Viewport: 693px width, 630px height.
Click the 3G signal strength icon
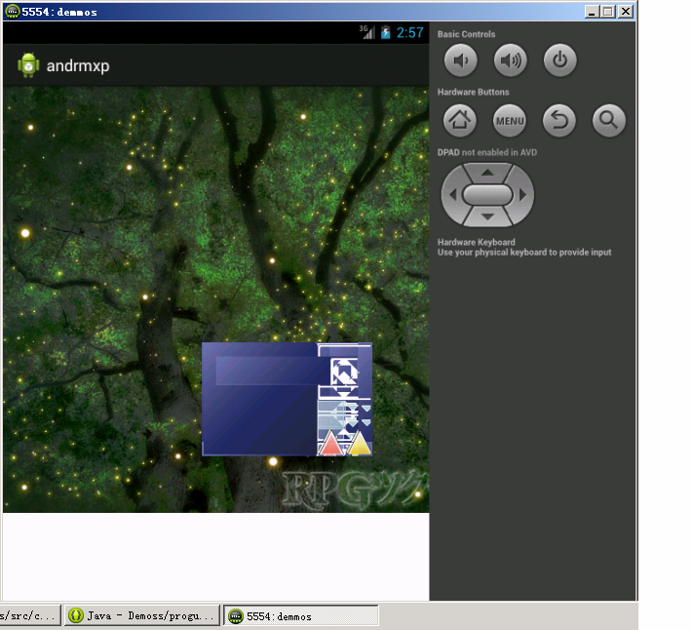[366, 32]
